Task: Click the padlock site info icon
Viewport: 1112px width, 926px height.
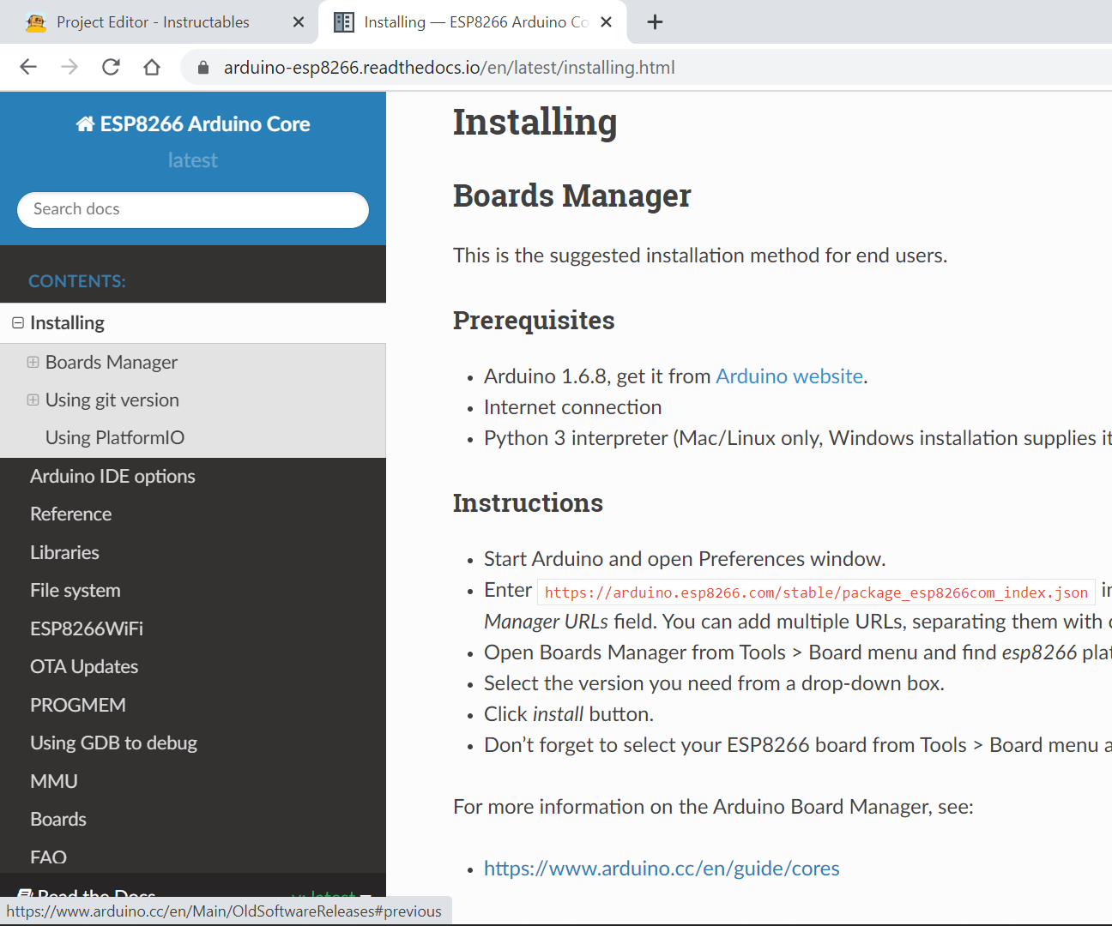Action: coord(203,68)
